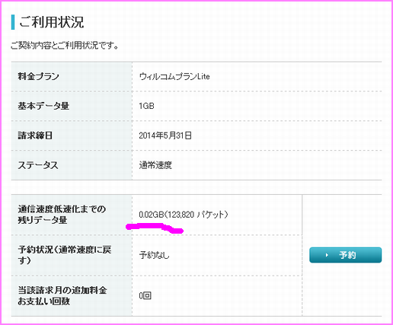
Task: Click the 料金プラン label cell
Action: coord(72,76)
